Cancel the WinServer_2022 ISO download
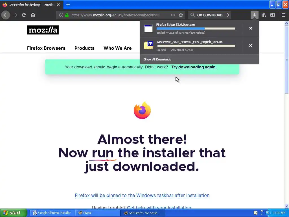This screenshot has height=217, width=289. 251,45
